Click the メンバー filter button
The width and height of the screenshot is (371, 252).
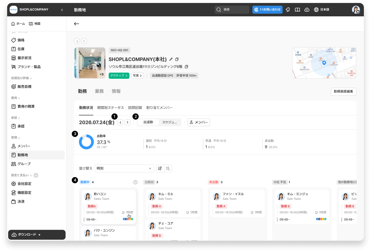pyautogui.click(x=199, y=122)
